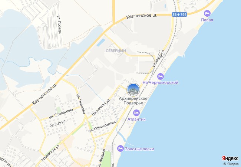Select the ул. Победы street label

[59, 25]
